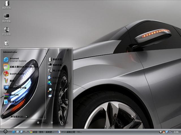Open 网上邻居 in Start menu right column

55,71
